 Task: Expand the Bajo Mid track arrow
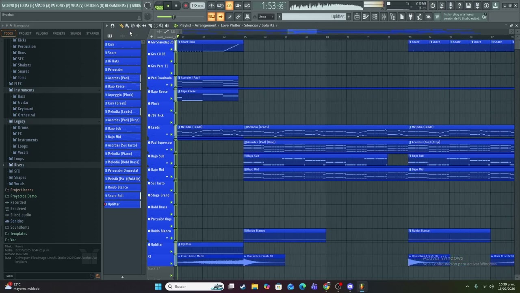click(167, 177)
